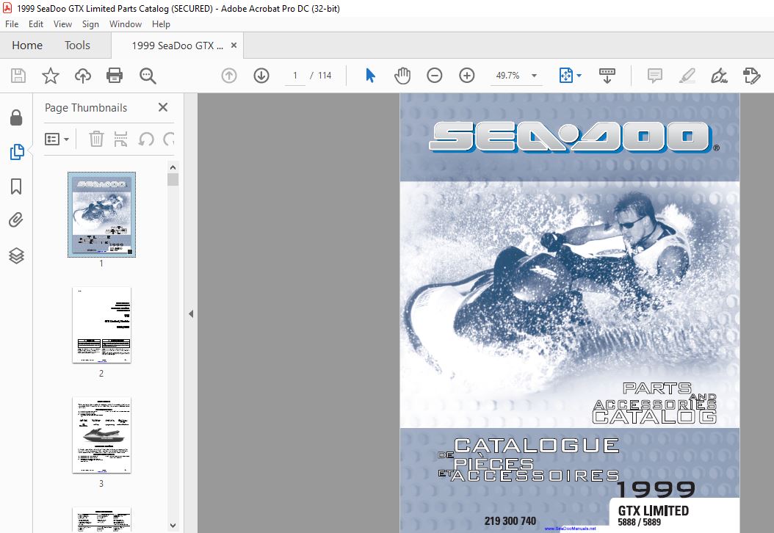Rotate page clockwise icon

pos(169,139)
